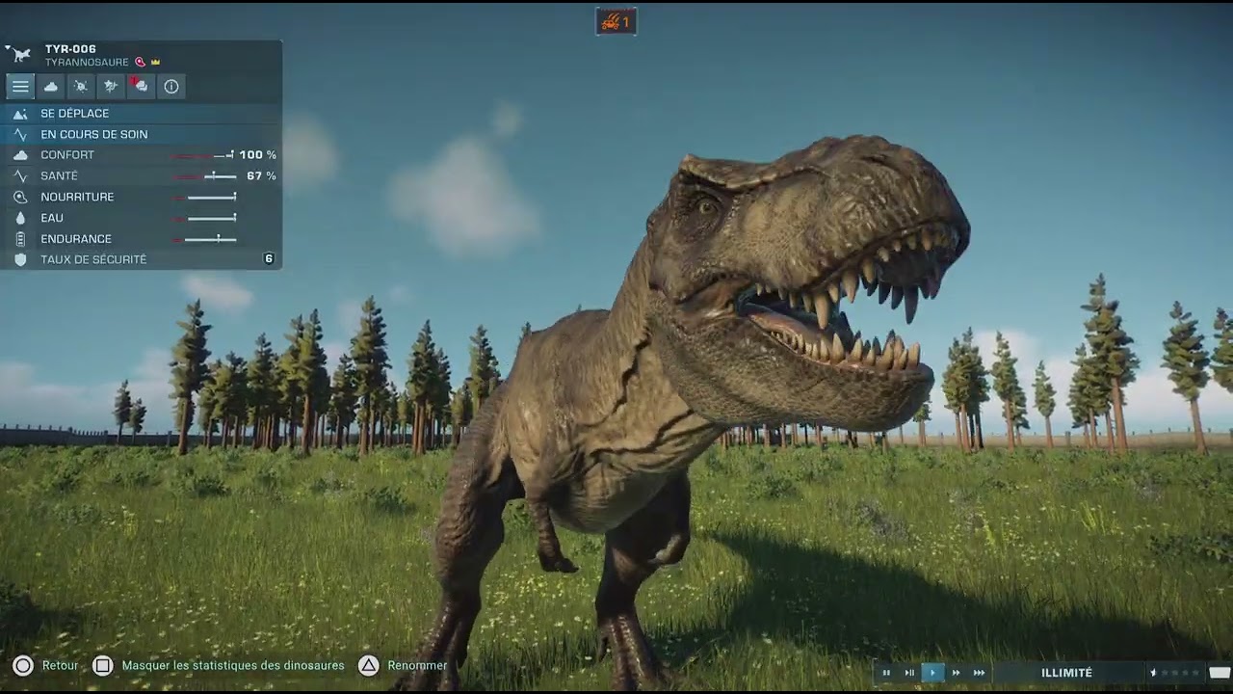Open the overview list tab in dinosaur panel
1233x694 pixels.
[x=20, y=87]
